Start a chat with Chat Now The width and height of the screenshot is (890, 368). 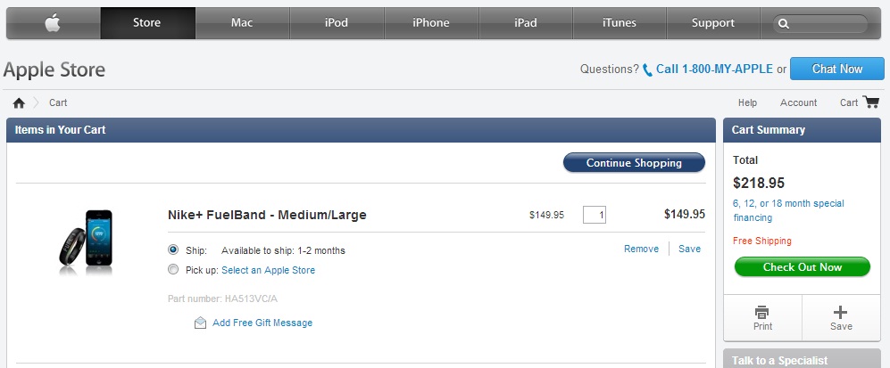pyautogui.click(x=837, y=69)
